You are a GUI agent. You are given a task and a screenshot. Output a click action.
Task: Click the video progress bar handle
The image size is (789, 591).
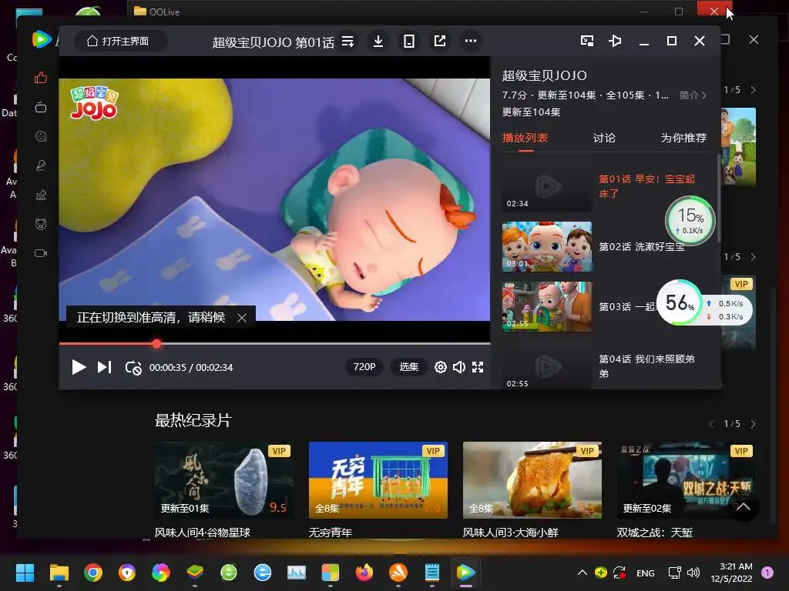click(157, 344)
